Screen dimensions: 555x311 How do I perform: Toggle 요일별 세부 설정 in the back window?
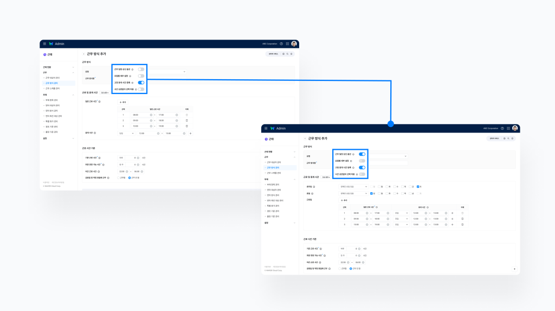point(141,76)
